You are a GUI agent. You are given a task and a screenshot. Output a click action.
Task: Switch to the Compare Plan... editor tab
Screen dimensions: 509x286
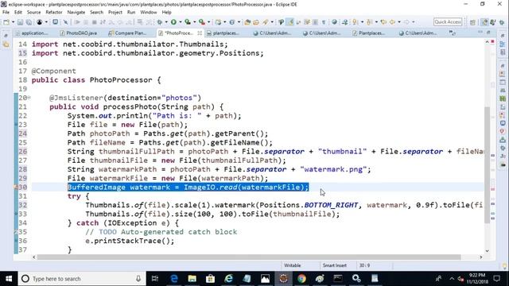point(127,33)
